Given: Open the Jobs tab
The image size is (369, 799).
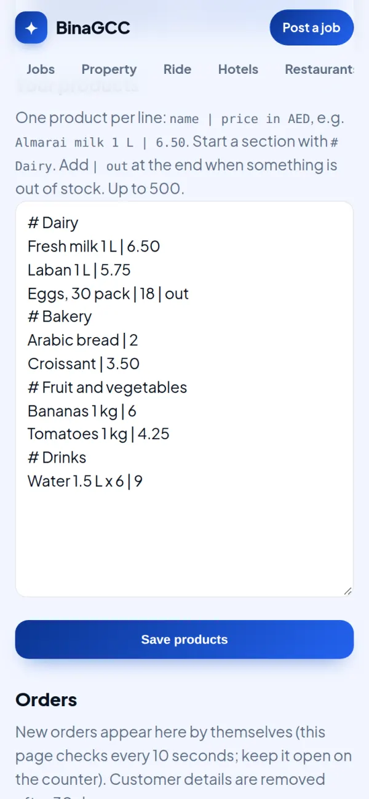Looking at the screenshot, I should click(41, 70).
